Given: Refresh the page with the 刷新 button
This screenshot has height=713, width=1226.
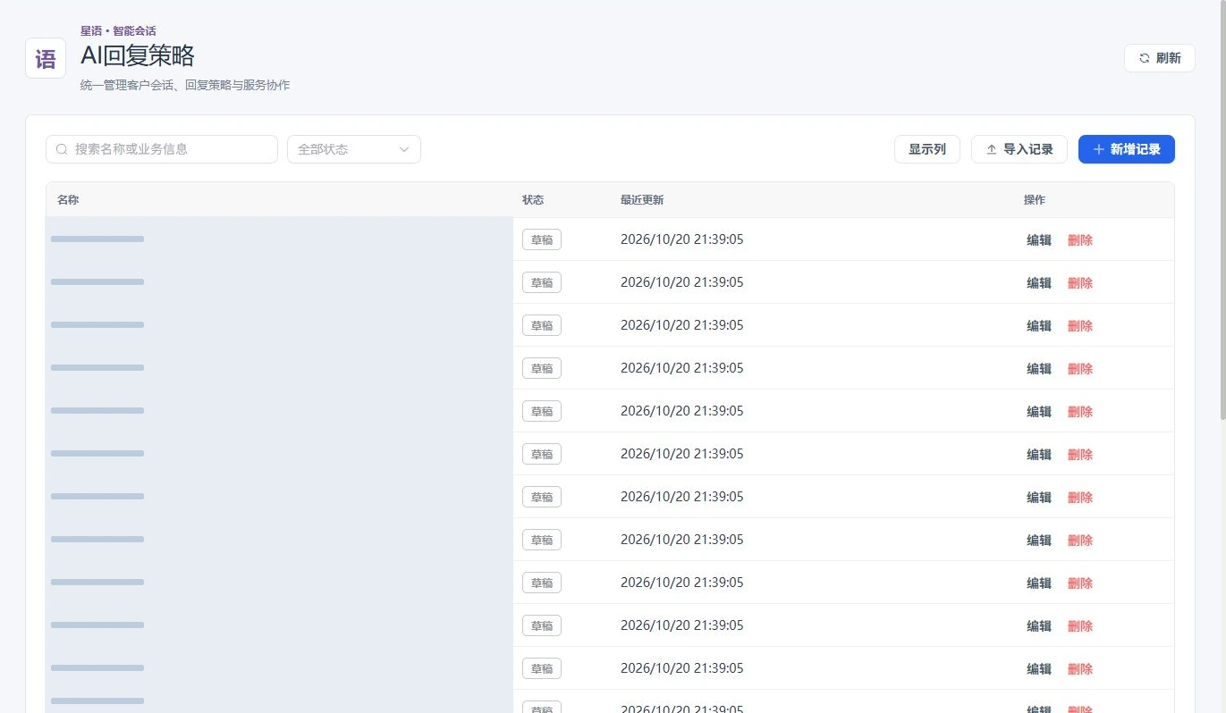Looking at the screenshot, I should point(1159,58).
